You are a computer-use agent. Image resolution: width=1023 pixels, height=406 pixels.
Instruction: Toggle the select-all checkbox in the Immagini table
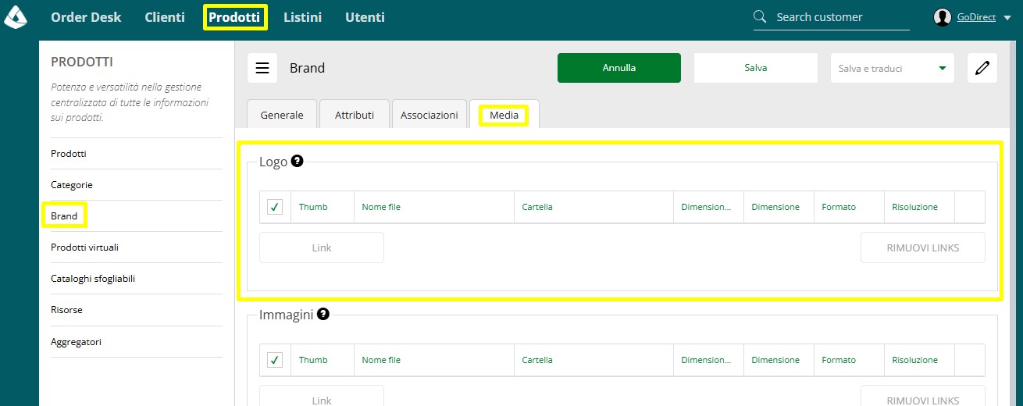point(275,360)
